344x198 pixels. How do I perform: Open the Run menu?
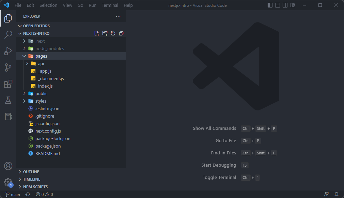92,5
